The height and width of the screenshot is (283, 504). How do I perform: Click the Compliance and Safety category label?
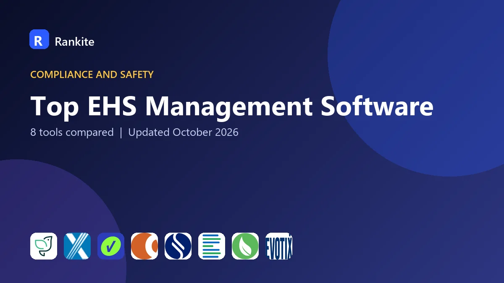[92, 75]
